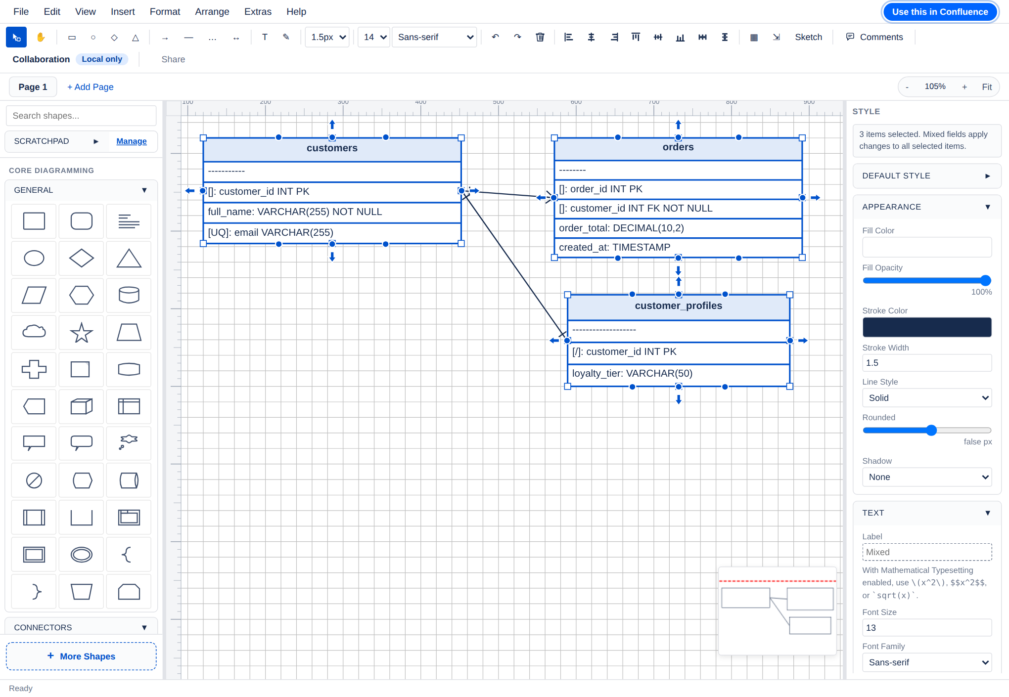Open the File menu
Viewport: 1009px width, 697px height.
(21, 11)
